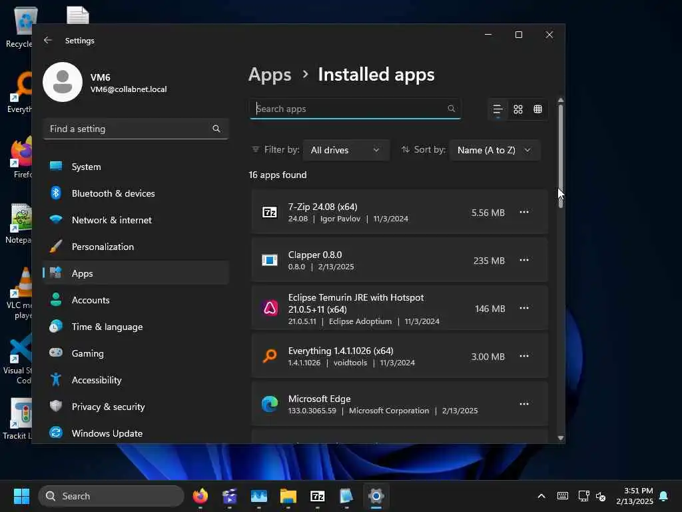Click the '16 apps found' text
The height and width of the screenshot is (512, 682).
tap(278, 175)
